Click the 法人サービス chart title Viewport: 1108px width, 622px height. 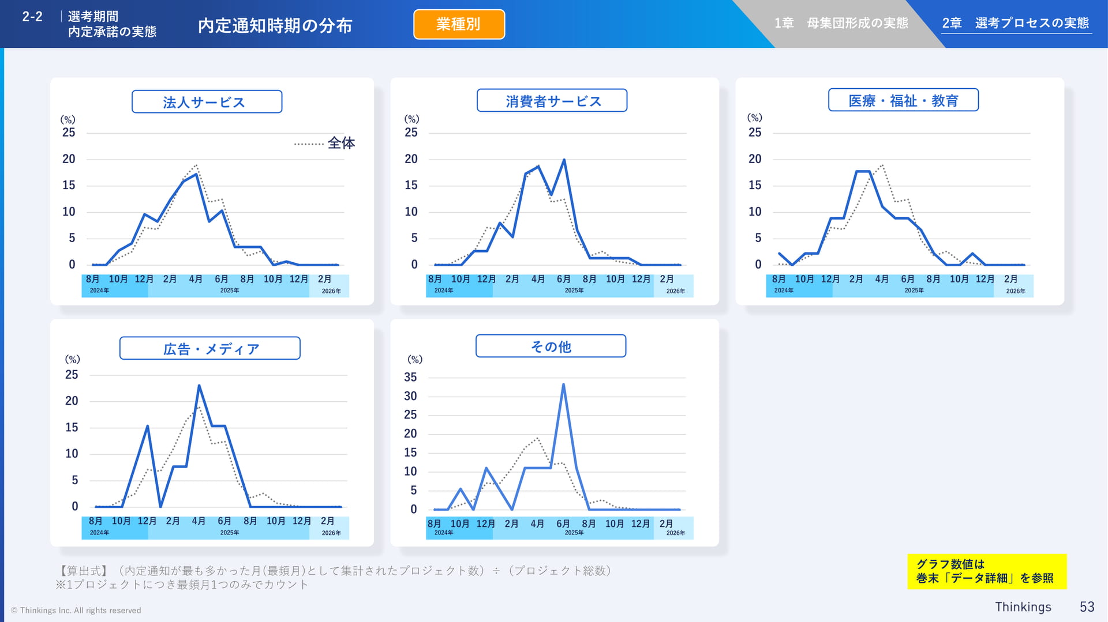pyautogui.click(x=207, y=102)
